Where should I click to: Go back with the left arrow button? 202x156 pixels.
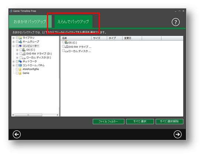click(x=17, y=135)
